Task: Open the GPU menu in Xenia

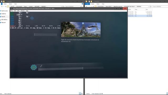Action: (x=18, y=11)
